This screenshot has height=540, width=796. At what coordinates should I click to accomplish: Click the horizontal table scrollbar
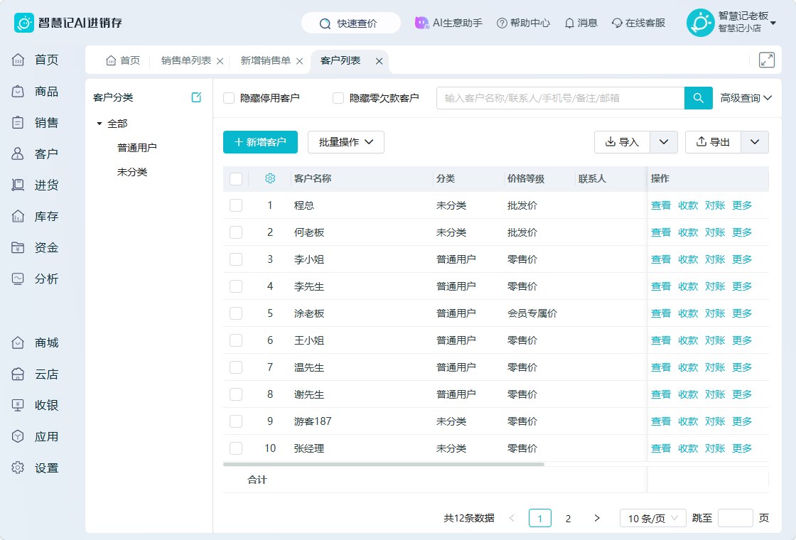pyautogui.click(x=384, y=464)
